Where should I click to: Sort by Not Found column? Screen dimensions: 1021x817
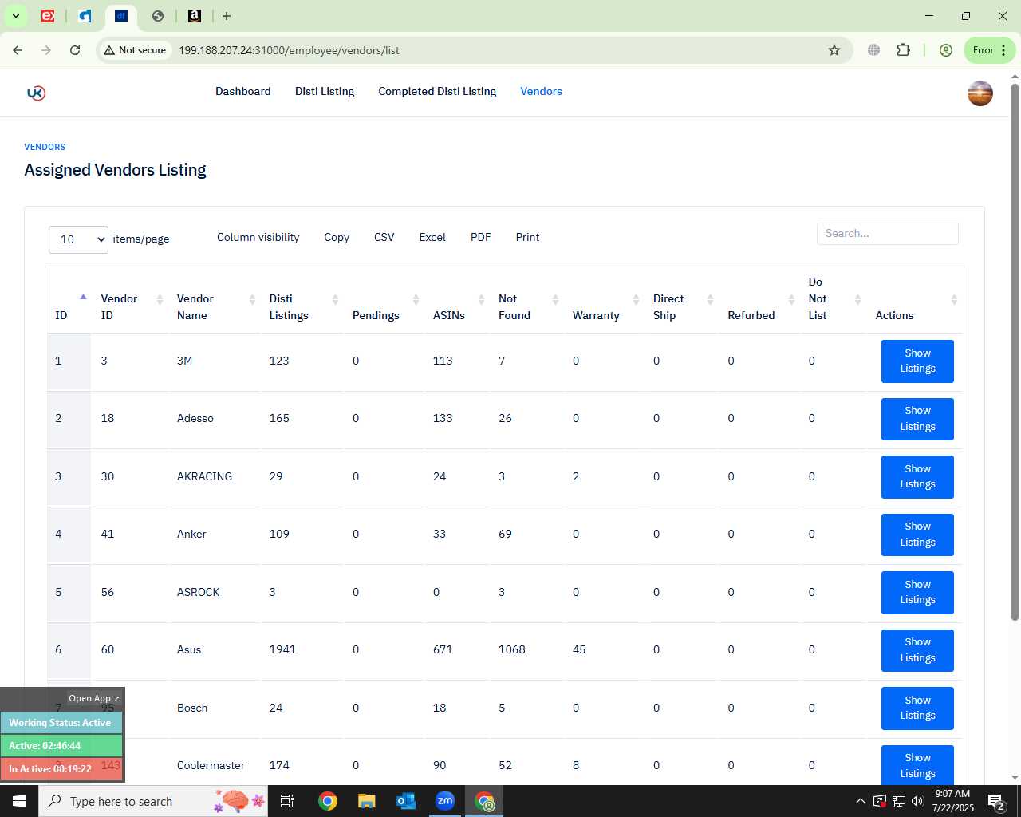(526, 299)
